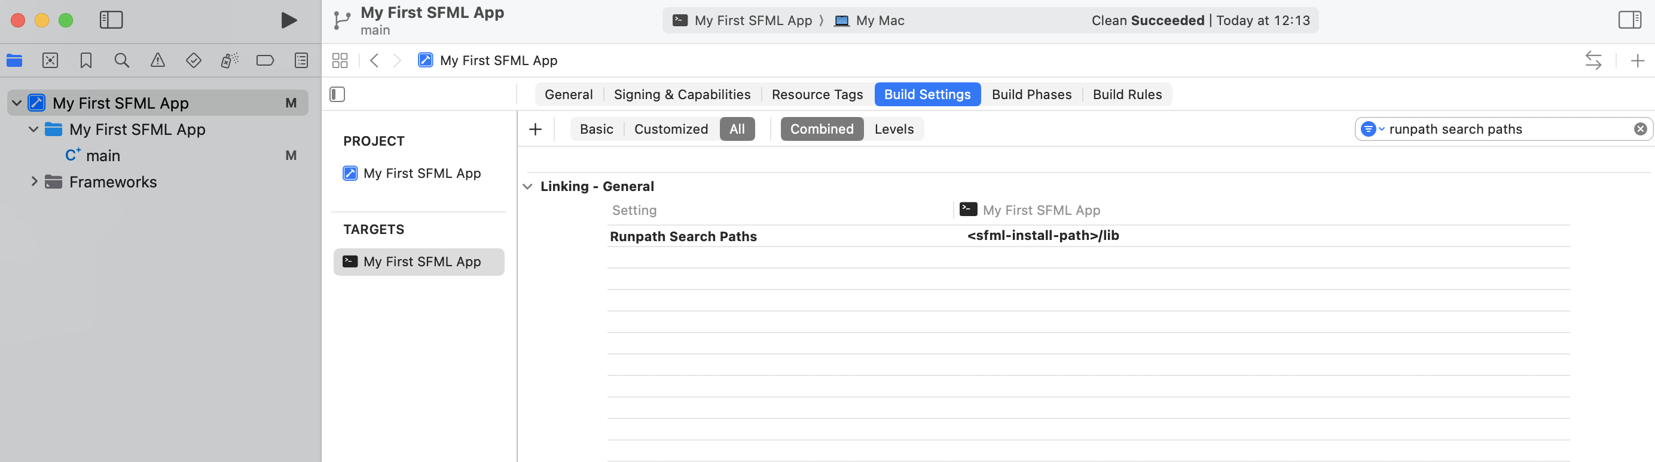Run the project with the play button icon
The width and height of the screenshot is (1655, 462).
point(288,20)
